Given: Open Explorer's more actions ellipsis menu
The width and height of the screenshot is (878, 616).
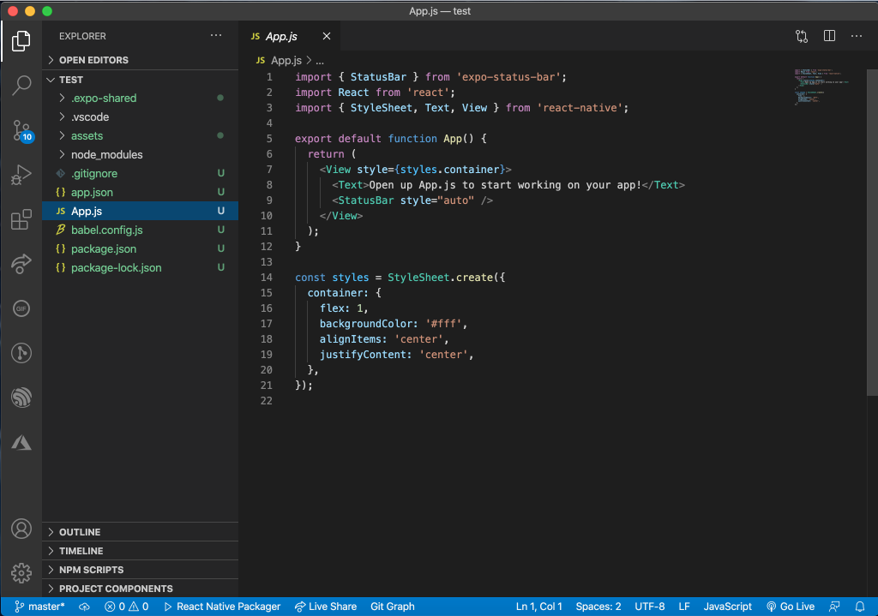Looking at the screenshot, I should (x=215, y=36).
